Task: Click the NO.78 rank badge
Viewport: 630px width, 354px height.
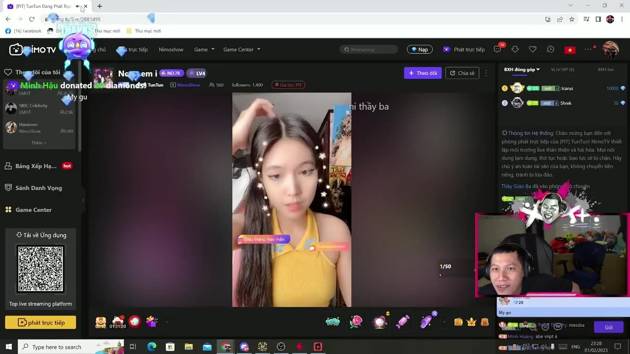Action: pyautogui.click(x=171, y=73)
